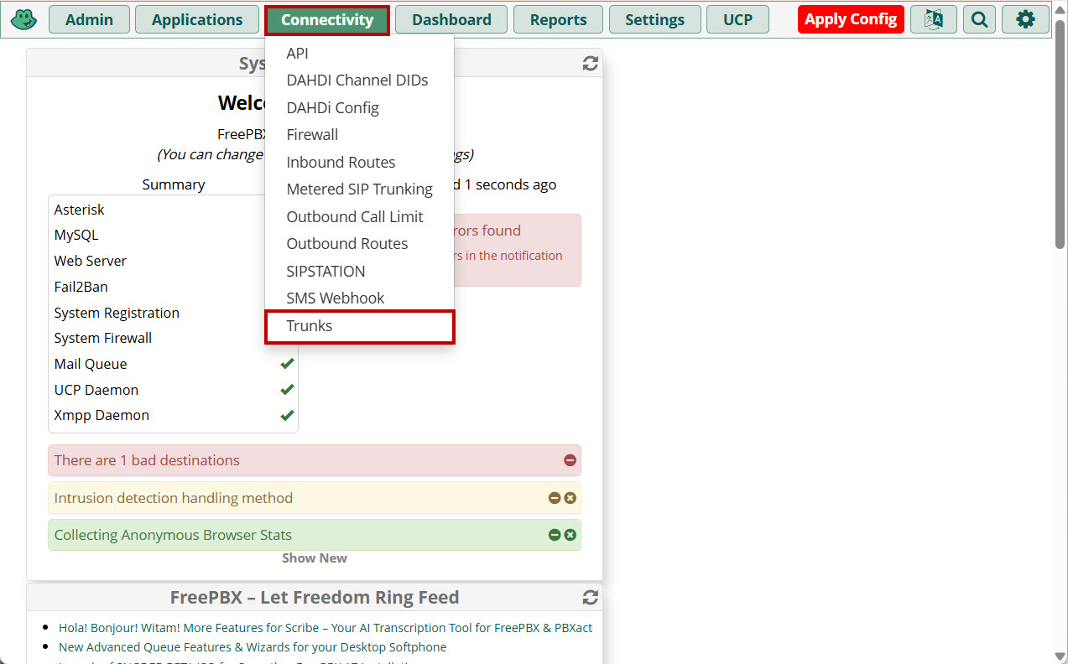This screenshot has width=1068, height=664.
Task: Delete the Intrusion detection notification
Action: (x=570, y=498)
